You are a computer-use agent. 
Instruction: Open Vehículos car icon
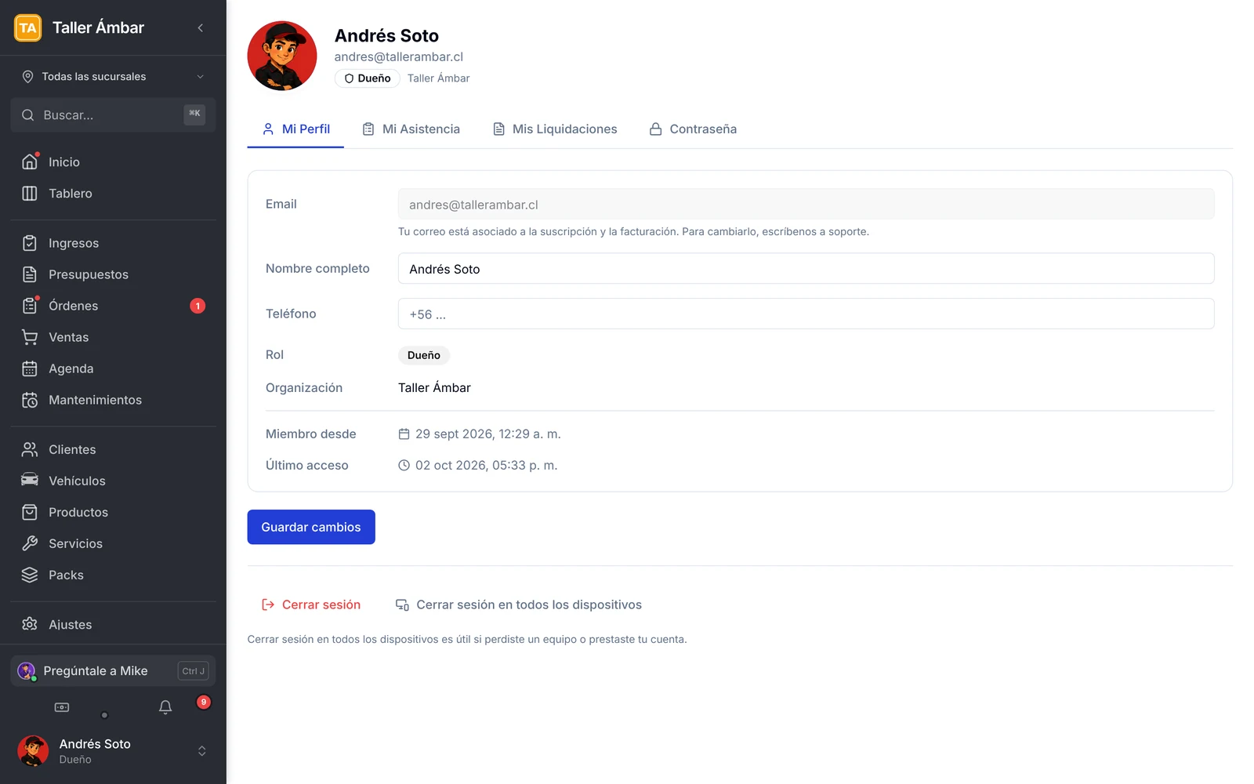tap(30, 481)
